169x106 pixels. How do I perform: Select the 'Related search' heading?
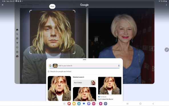(x=79, y=77)
